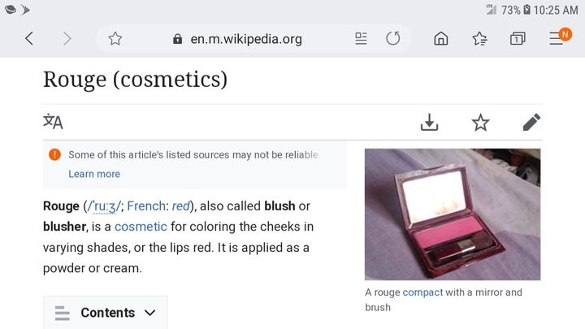Screen dimensions: 585x329
Task: Reload the page with refresh icon
Action: [x=393, y=38]
